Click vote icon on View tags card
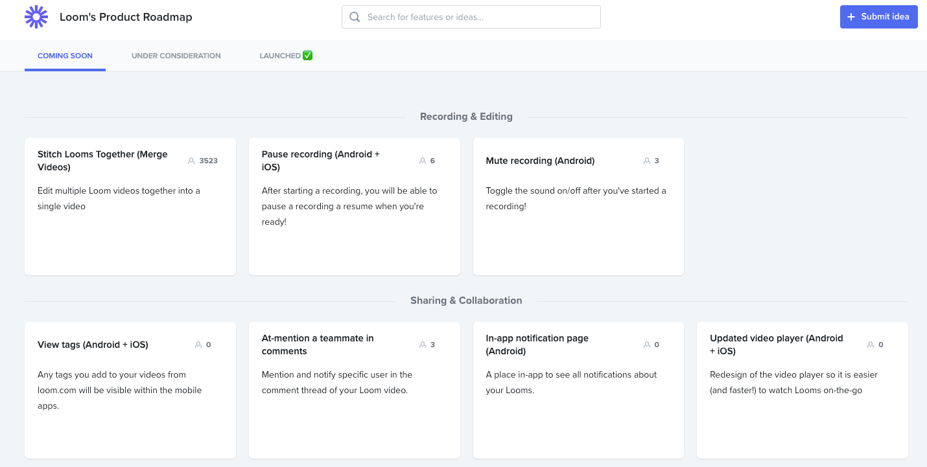This screenshot has height=467, width=927. pos(198,345)
